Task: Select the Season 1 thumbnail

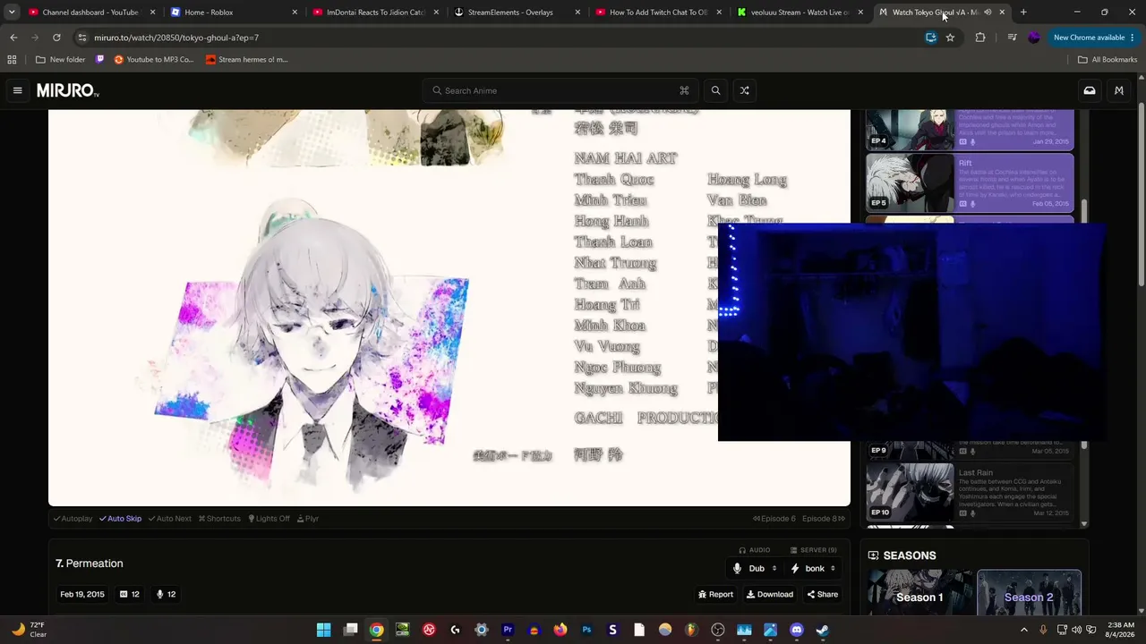Action: point(919,592)
